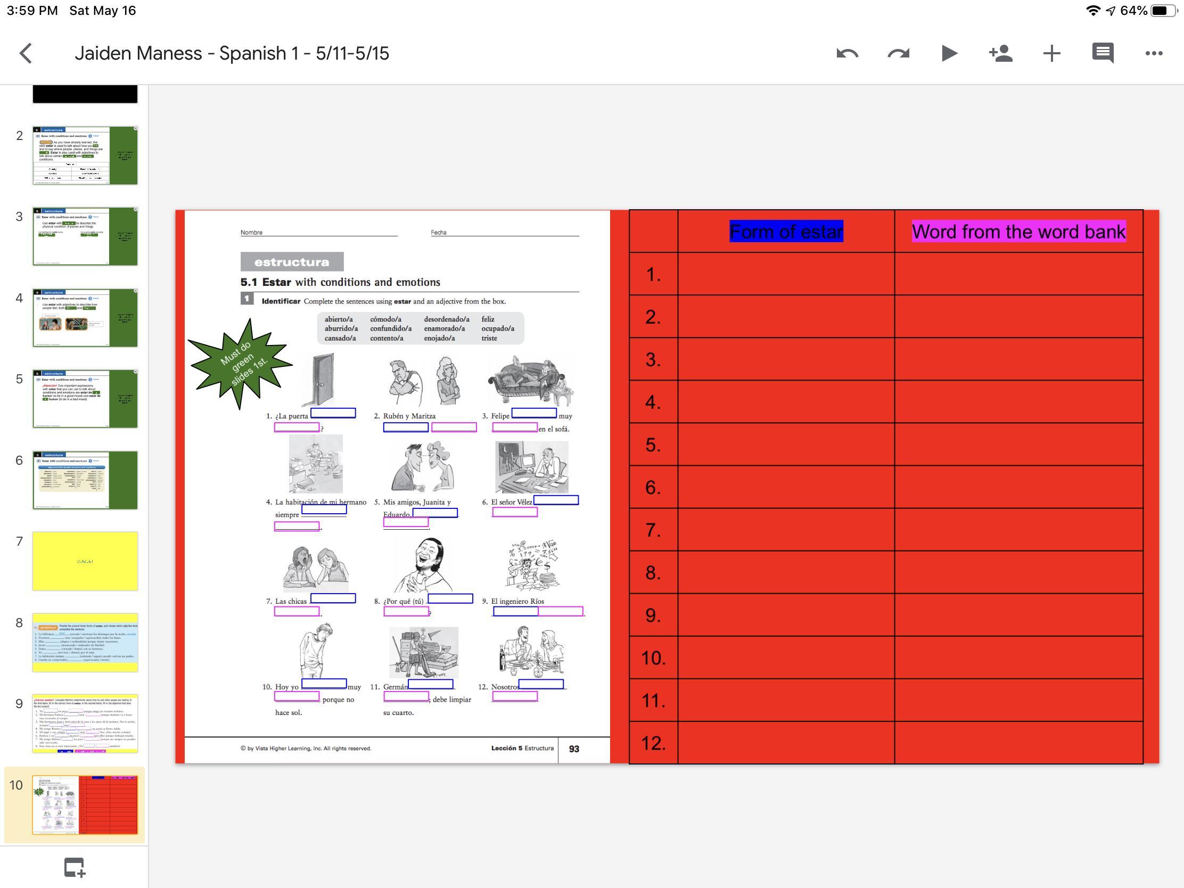
Task: Select slide 2 thumbnail
Action: (x=85, y=156)
